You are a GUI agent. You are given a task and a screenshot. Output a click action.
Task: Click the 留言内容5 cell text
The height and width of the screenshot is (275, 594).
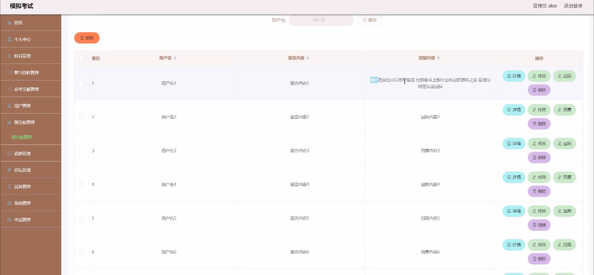pos(300,218)
